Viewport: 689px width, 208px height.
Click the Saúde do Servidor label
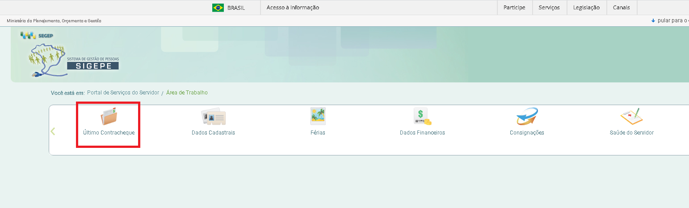coord(631,133)
